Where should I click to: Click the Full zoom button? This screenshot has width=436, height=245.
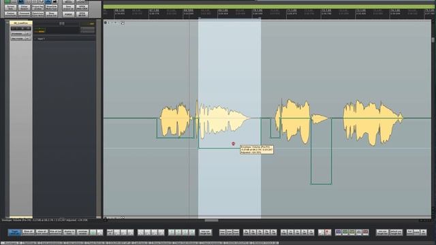[409, 232]
